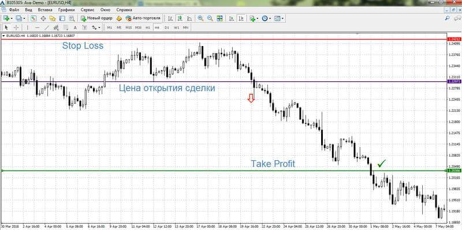Zoom out the chart
The height and width of the screenshot is (230, 462).
(x=210, y=18)
